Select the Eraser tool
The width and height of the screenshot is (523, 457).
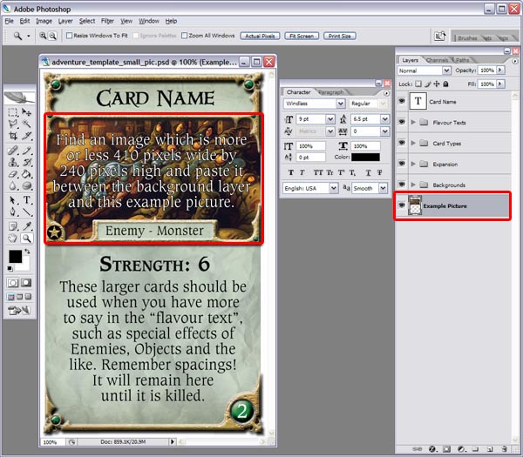13,174
